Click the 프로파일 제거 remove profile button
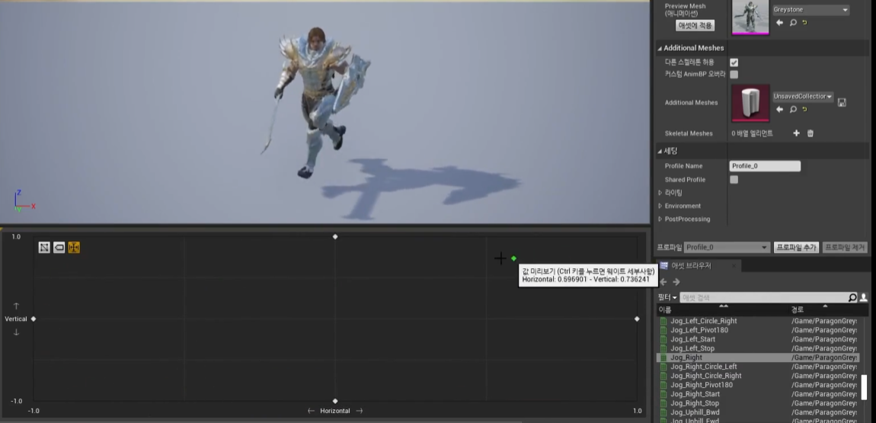876x423 pixels. (x=846, y=247)
